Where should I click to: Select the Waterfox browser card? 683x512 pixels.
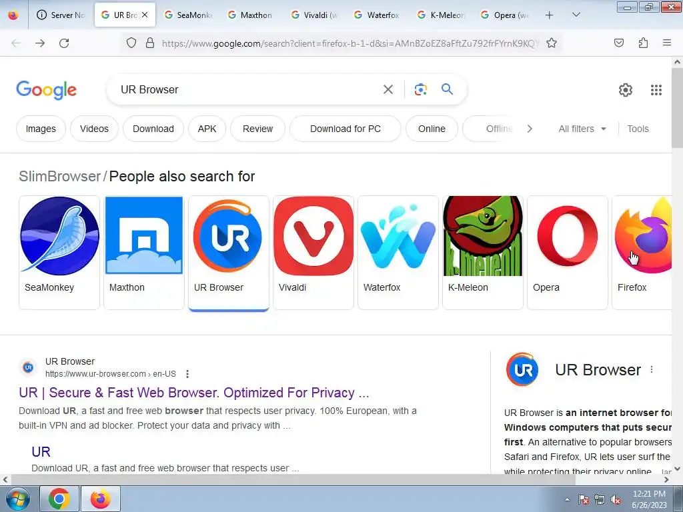pos(398,253)
